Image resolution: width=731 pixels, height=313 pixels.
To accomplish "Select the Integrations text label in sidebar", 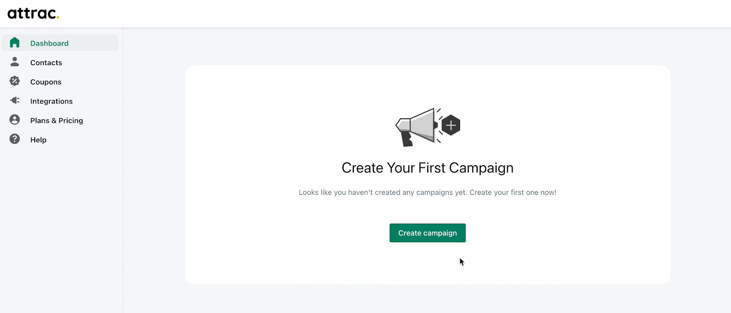I will pos(51,101).
